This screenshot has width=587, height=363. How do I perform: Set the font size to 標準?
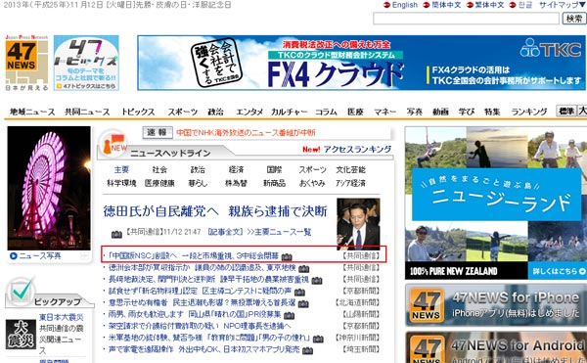(x=566, y=111)
